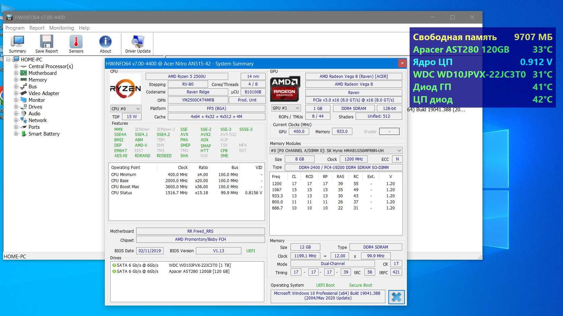
Task: Click the Microsoft Windows 10 Professional OS field
Action: click(x=328, y=296)
